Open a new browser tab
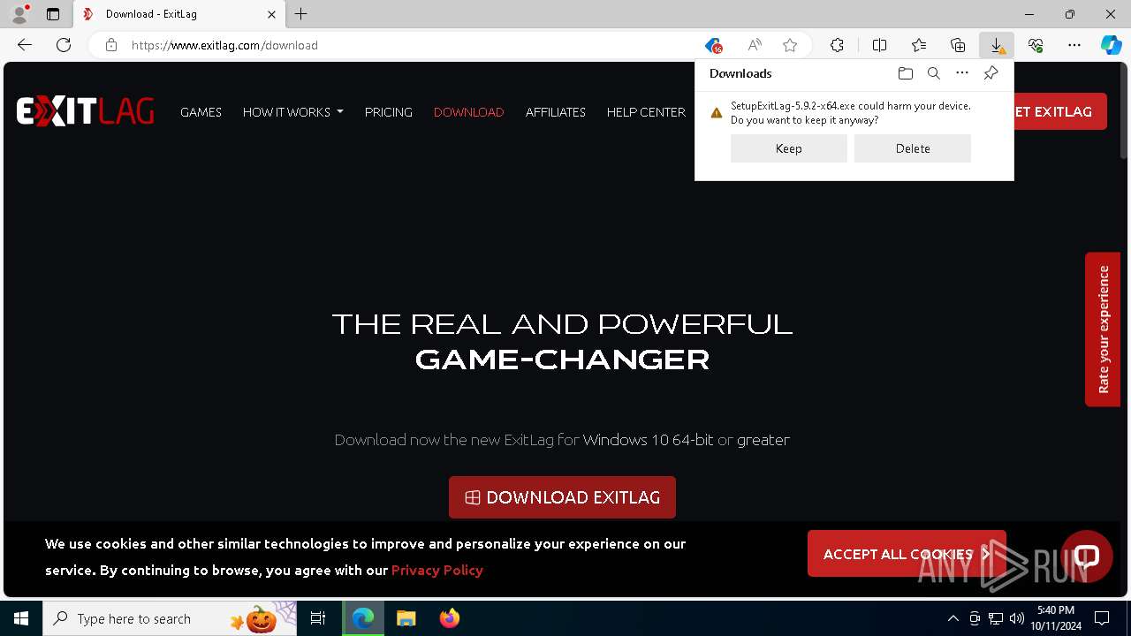 click(300, 14)
